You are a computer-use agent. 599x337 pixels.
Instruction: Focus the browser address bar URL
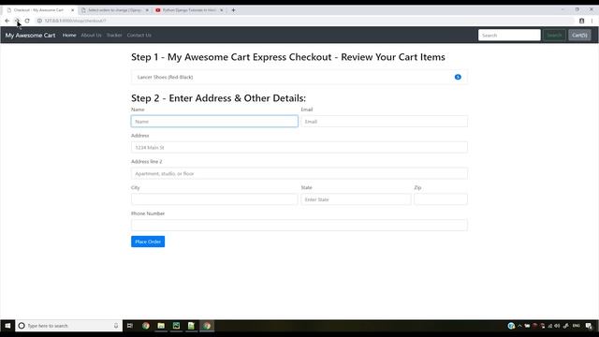click(75, 21)
